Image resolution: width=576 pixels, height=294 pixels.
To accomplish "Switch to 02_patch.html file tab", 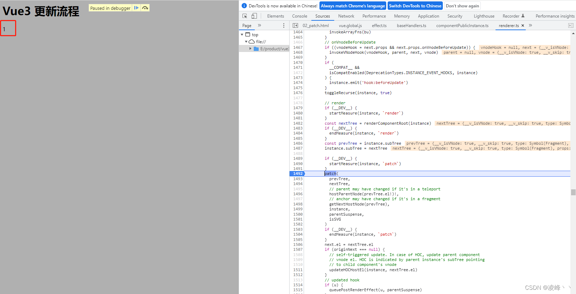I will (x=316, y=25).
